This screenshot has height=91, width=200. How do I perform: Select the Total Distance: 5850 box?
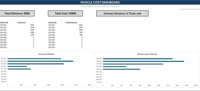(x=17, y=13)
